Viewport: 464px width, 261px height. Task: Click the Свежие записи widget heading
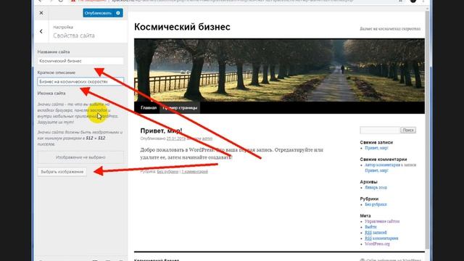[x=376, y=142]
